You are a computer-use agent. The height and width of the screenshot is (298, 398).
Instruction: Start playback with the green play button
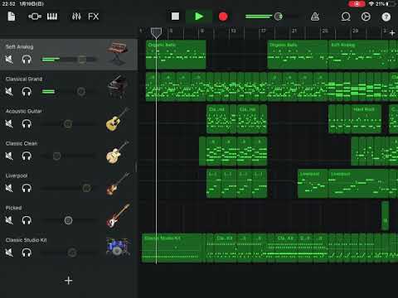tap(199, 17)
